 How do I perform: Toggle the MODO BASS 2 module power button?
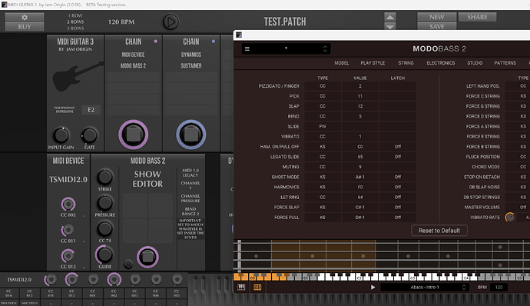tap(147, 257)
